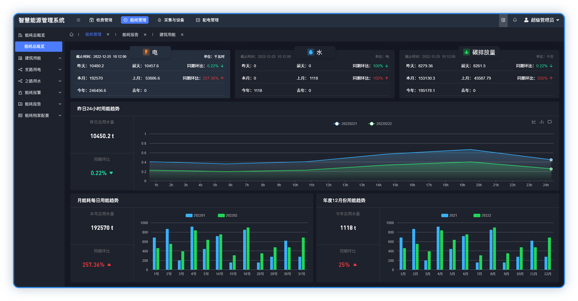Click the 能耗总概览 sidebar header icon
The height and width of the screenshot is (301, 578).
[20, 35]
